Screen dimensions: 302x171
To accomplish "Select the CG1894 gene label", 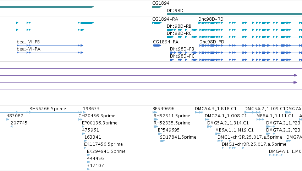I will 161,3.
